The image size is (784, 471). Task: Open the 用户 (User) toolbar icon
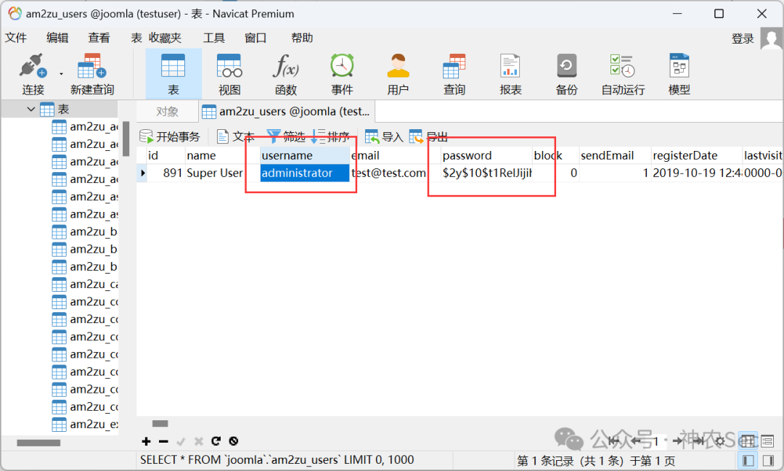click(398, 65)
